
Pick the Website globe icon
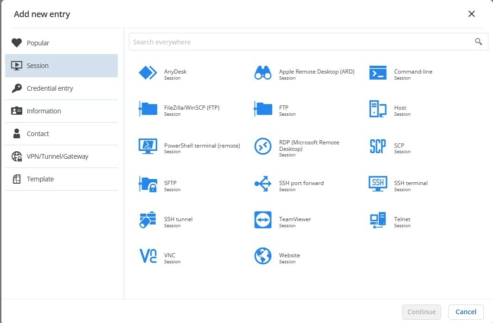click(x=263, y=256)
